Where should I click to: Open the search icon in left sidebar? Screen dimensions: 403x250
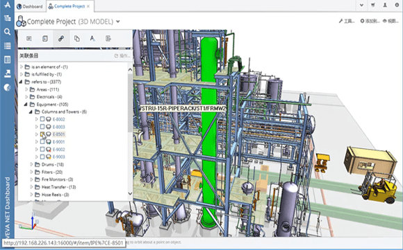coord(7,32)
